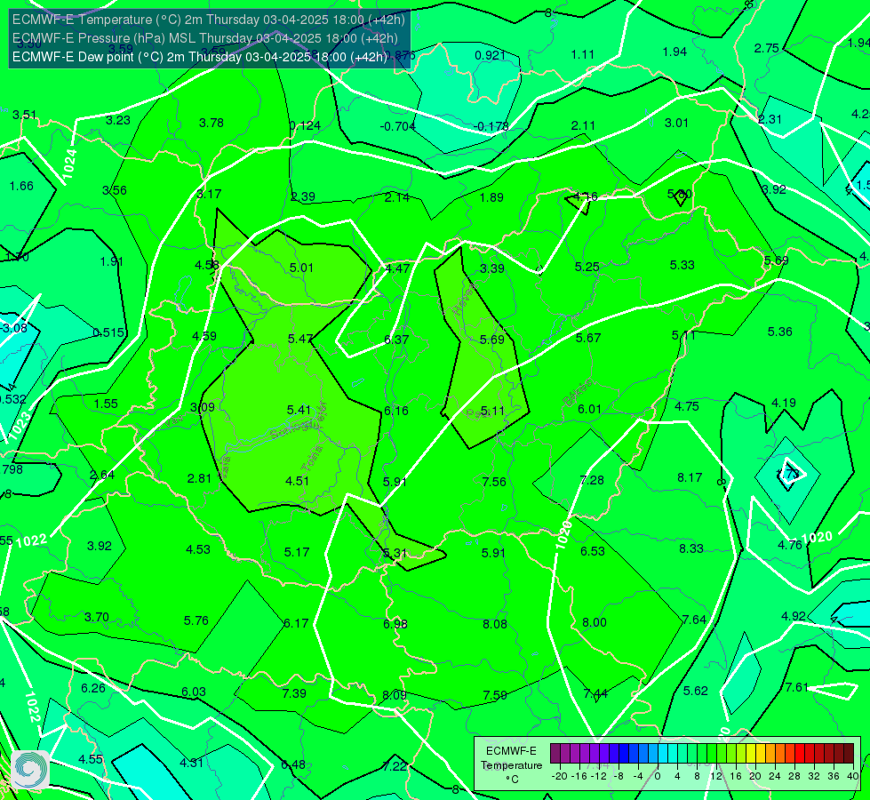Image resolution: width=870 pixels, height=800 pixels.
Task: Click the dew point value 6.01
Action: coord(589,409)
